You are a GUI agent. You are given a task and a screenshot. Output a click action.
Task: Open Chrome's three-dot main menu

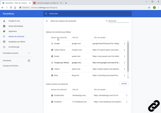pyautogui.click(x=158, y=8)
